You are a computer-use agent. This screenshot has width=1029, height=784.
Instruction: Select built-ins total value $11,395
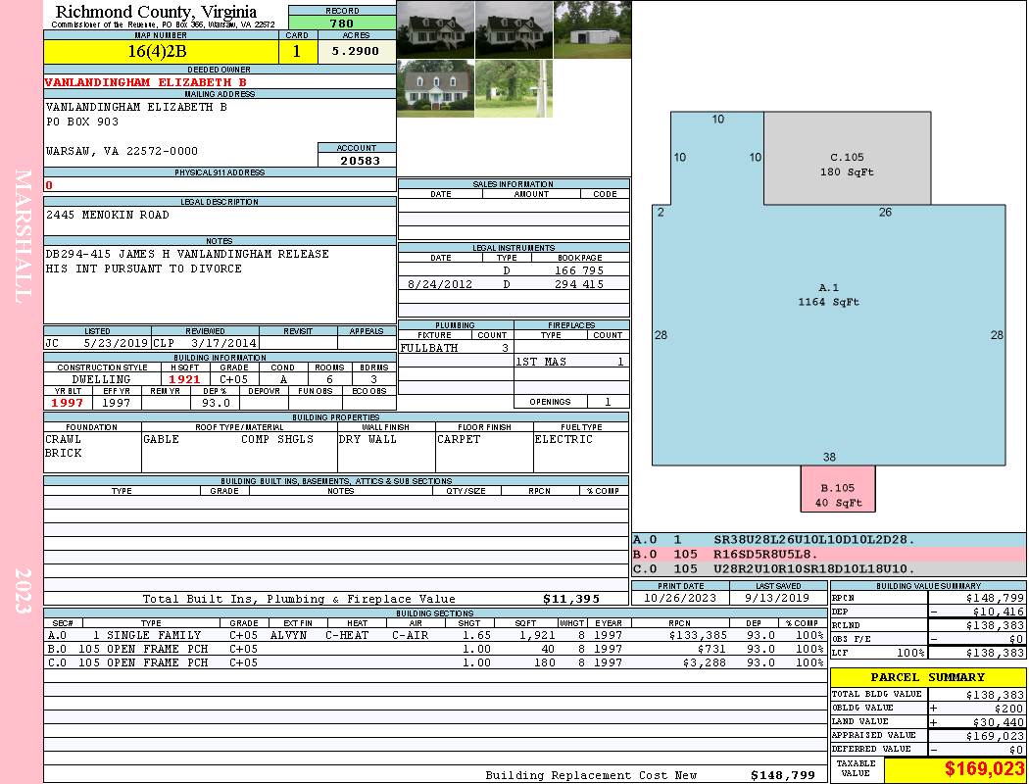(571, 599)
